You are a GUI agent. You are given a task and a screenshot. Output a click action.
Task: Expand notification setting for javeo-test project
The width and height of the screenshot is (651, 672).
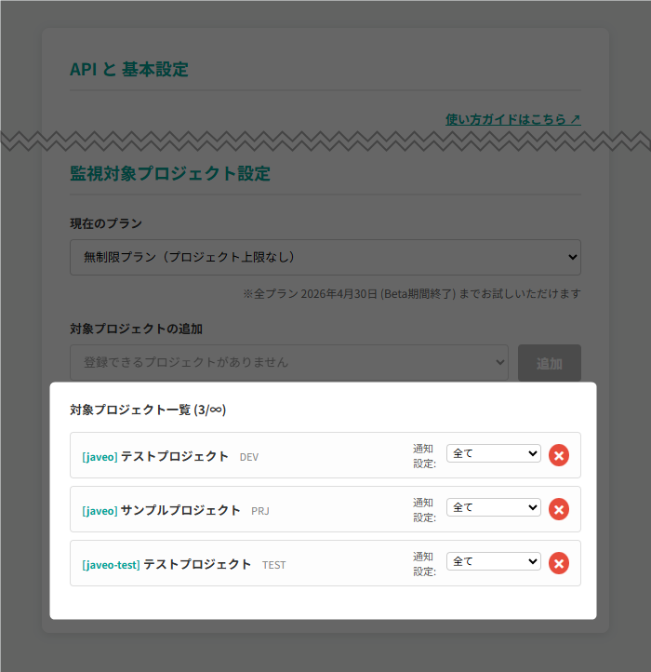coord(493,561)
